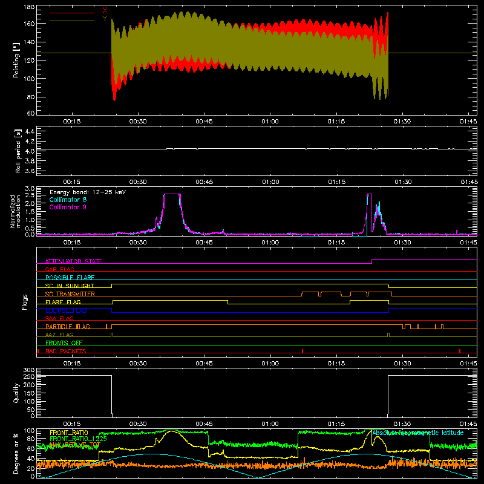The height and width of the screenshot is (484, 484).
Task: Select the red 'X' legend label
Action: pos(105,11)
